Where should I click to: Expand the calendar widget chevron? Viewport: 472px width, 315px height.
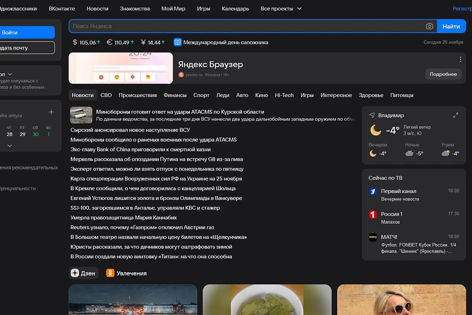[9, 146]
